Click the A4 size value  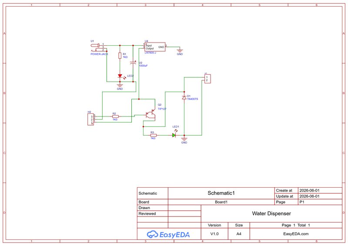(239, 234)
